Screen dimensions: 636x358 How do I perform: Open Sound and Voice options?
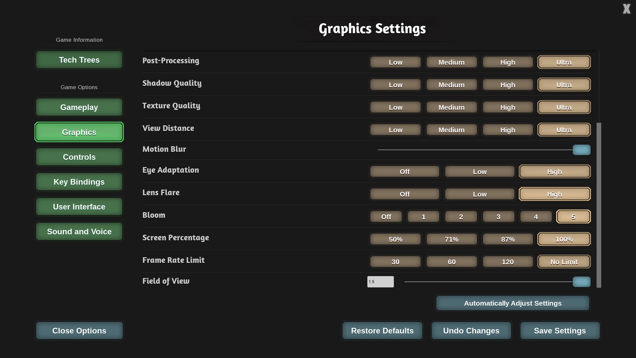coord(79,232)
